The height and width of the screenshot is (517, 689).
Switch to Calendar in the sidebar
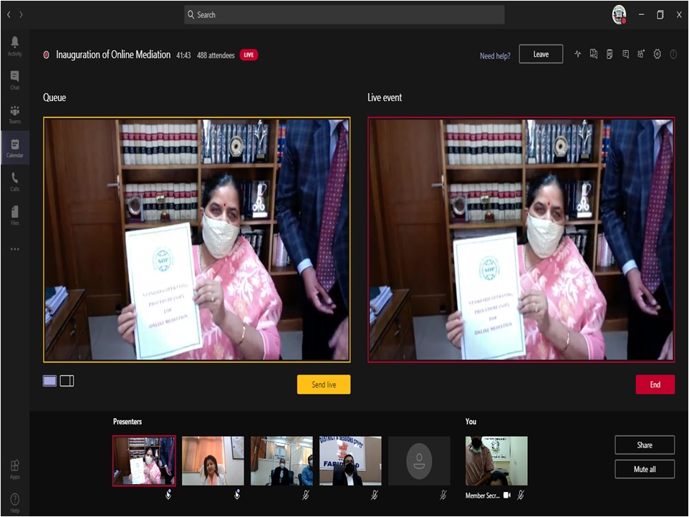point(14,148)
